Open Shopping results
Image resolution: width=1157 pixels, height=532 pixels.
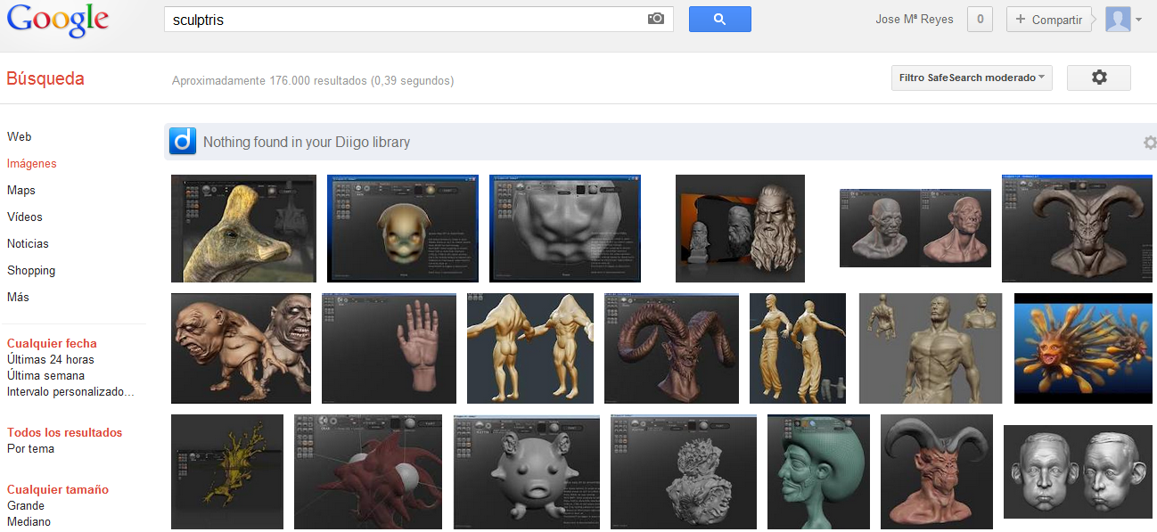tap(31, 270)
